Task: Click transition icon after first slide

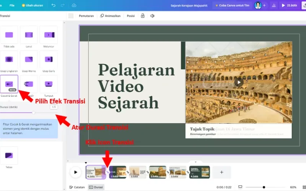Action: [107, 172]
